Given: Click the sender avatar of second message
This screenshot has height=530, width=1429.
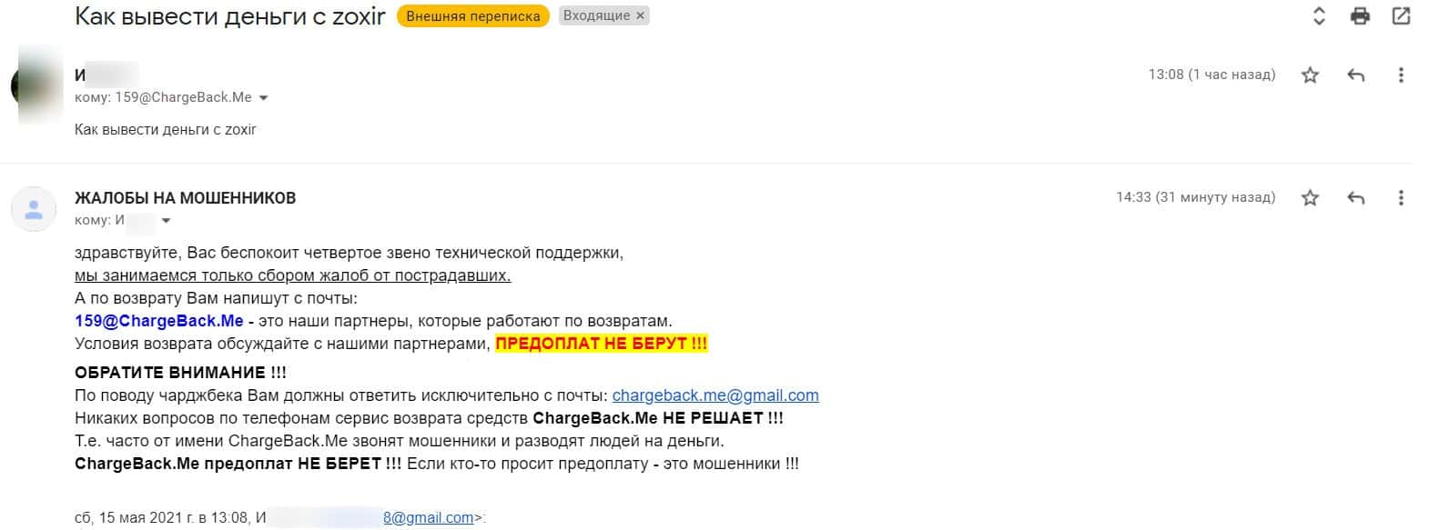Looking at the screenshot, I should click(x=34, y=209).
